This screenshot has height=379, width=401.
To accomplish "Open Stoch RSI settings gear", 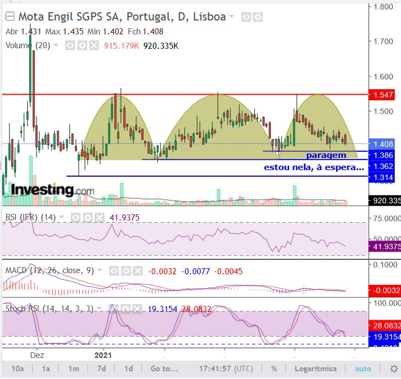I will (x=125, y=309).
